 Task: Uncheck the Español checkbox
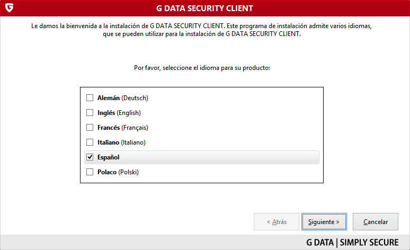[x=90, y=157]
